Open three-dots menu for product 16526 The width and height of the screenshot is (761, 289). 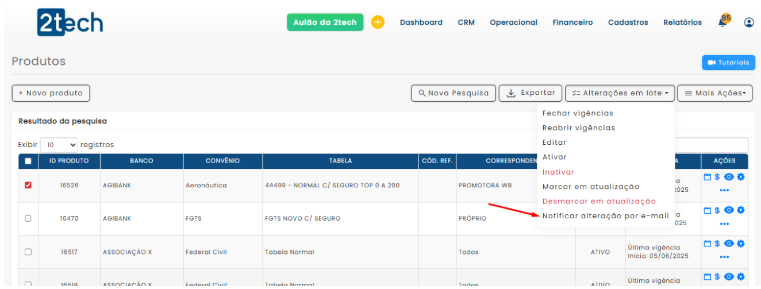point(724,190)
